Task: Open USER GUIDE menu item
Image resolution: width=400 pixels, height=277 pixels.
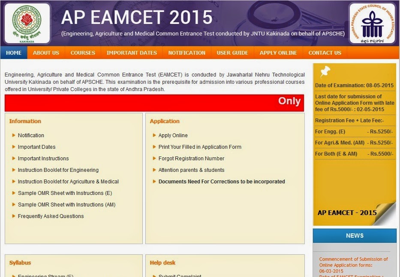Action: pyautogui.click(x=232, y=53)
